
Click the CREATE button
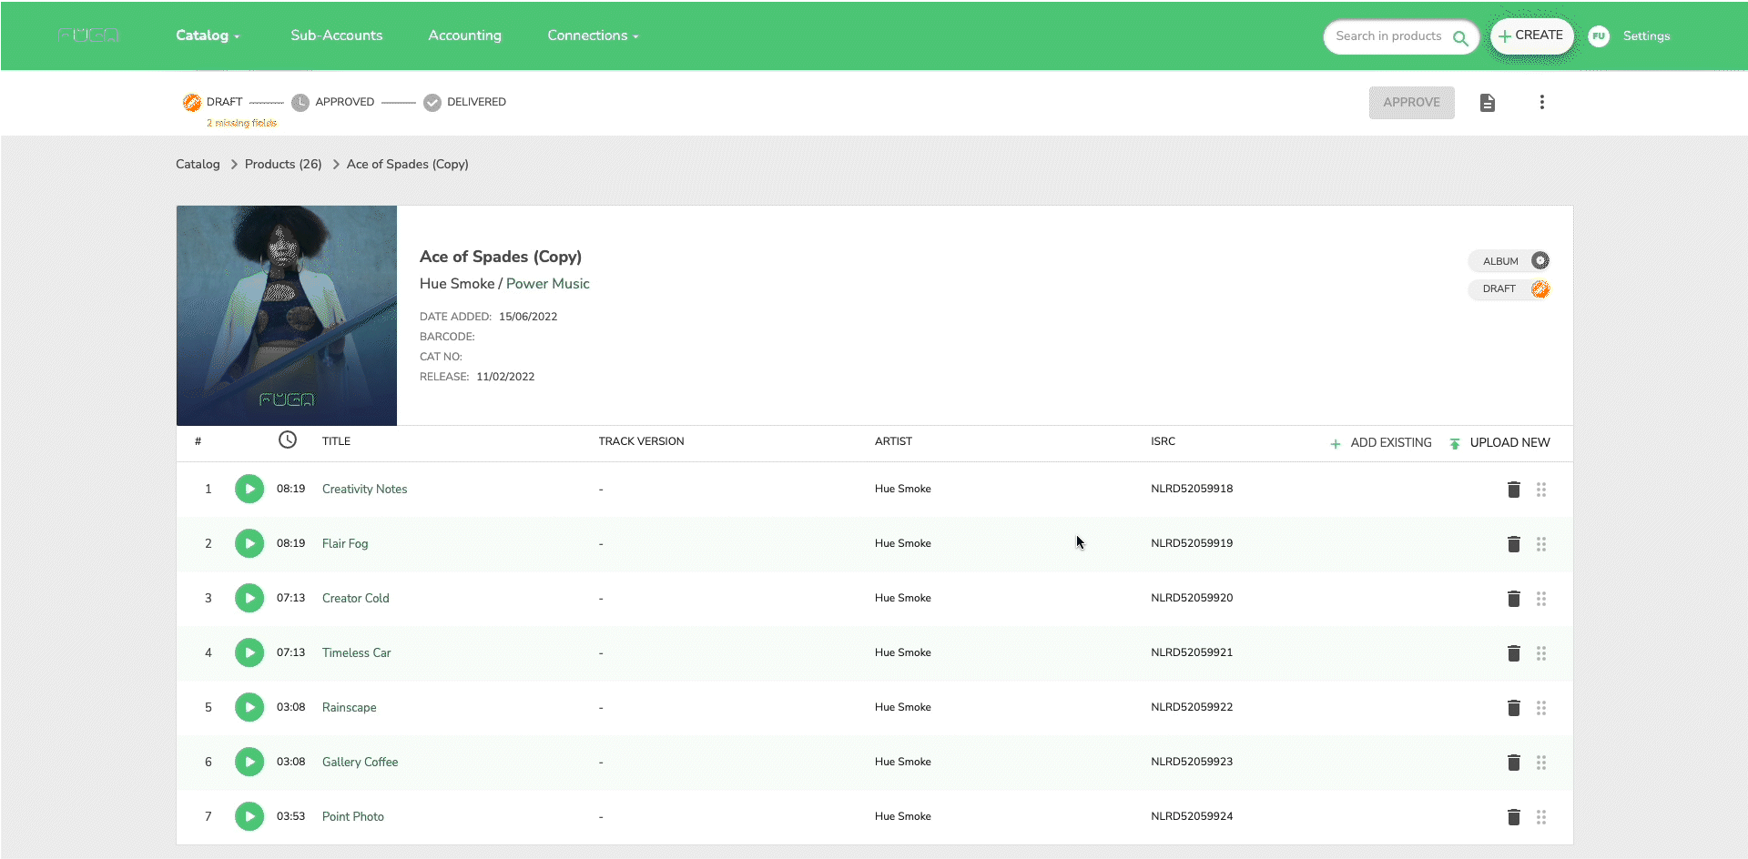point(1531,35)
